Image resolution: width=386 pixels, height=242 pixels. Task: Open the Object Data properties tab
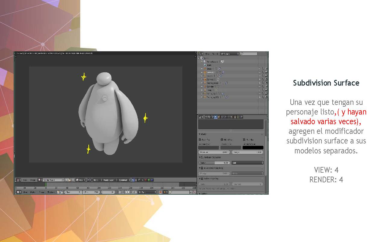click(x=229, y=117)
